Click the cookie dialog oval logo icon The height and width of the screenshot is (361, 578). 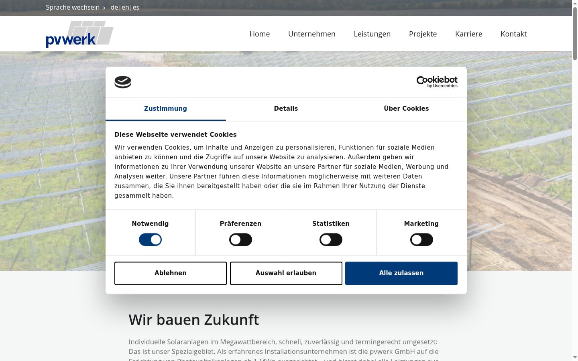point(123,82)
